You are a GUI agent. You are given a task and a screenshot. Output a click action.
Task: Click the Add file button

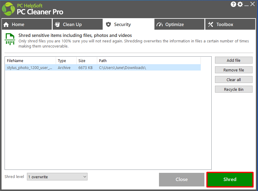pyautogui.click(x=234, y=60)
